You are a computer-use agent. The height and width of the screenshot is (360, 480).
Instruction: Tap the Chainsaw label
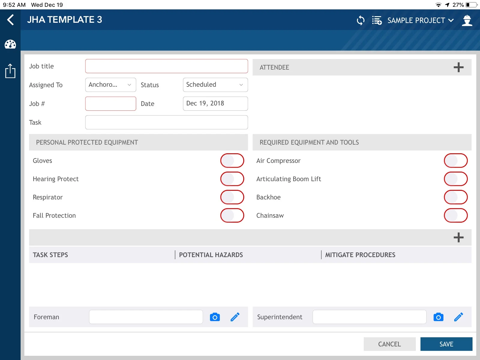[270, 215]
